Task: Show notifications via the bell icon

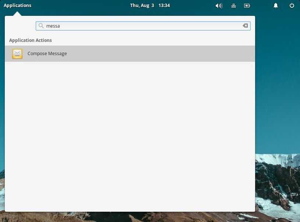Action: pyautogui.click(x=276, y=6)
